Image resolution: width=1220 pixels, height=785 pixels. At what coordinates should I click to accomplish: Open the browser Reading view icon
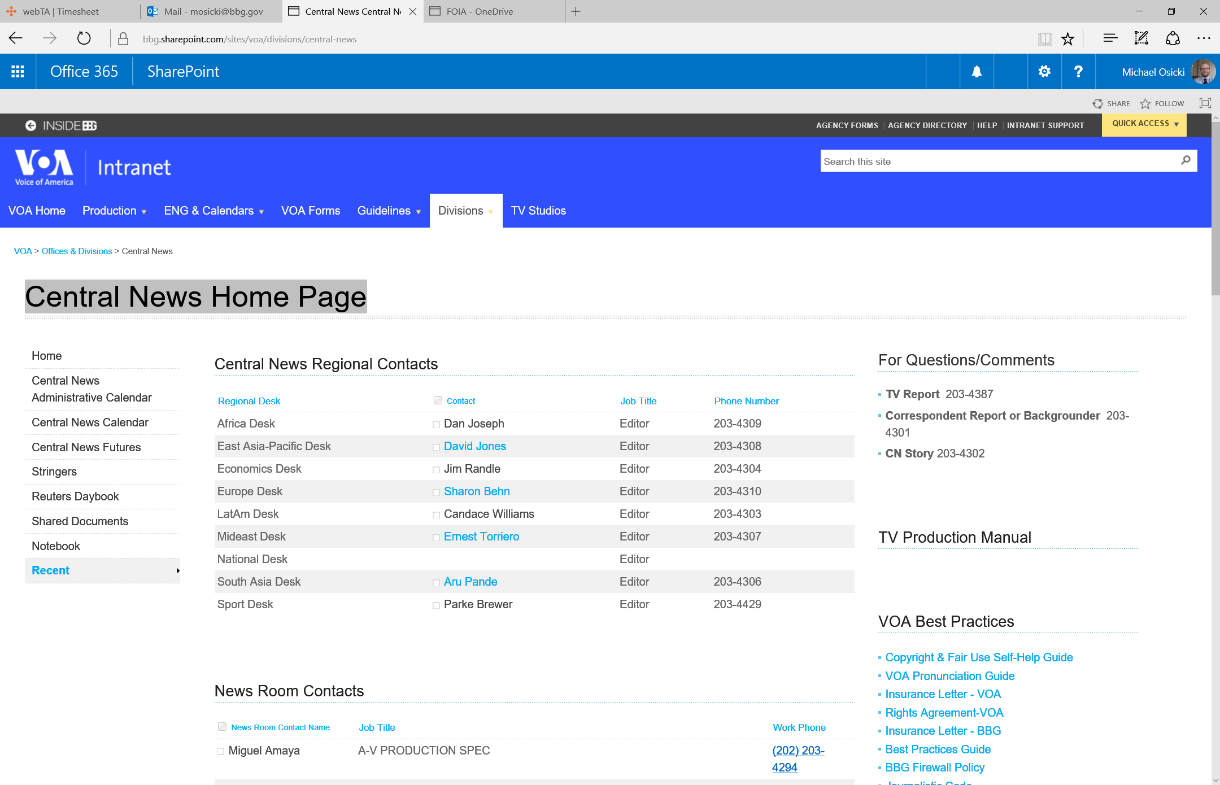(x=1045, y=38)
